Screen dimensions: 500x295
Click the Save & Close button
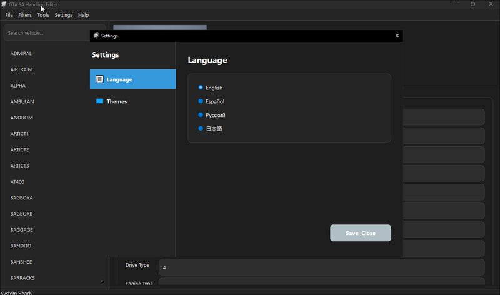click(x=361, y=233)
